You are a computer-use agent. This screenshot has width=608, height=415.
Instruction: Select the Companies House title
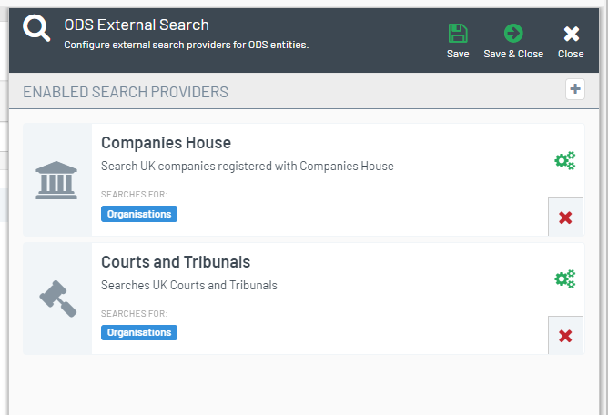click(166, 143)
